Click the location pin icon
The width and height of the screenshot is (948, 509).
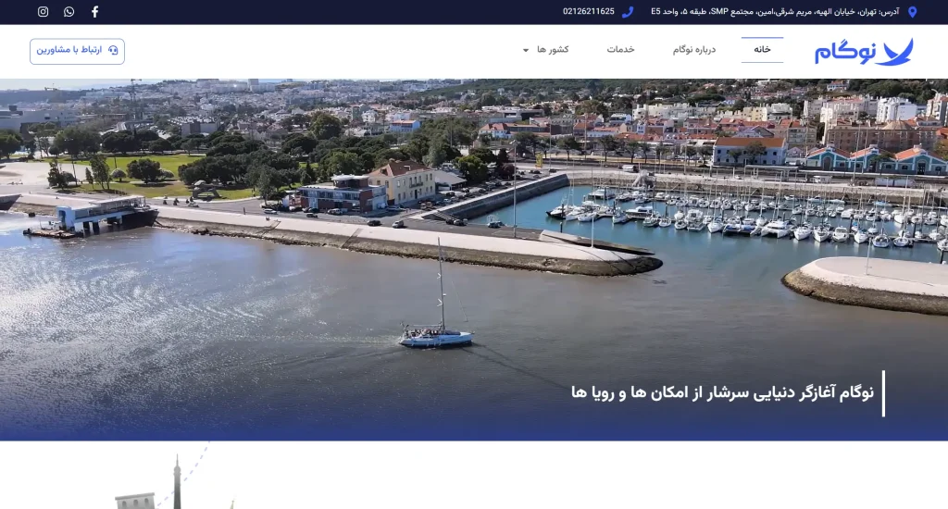[x=912, y=11]
